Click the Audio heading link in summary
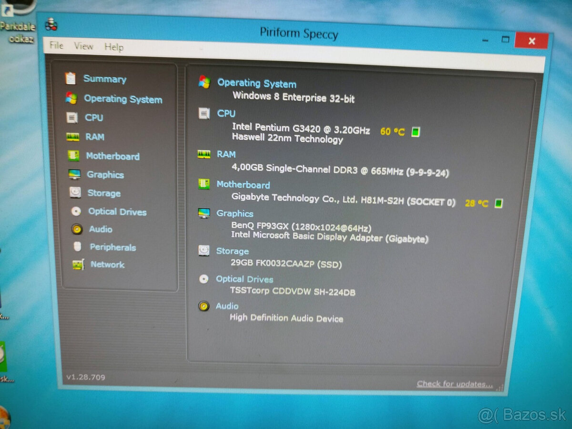Viewport: 572px width, 429px height. click(x=227, y=306)
